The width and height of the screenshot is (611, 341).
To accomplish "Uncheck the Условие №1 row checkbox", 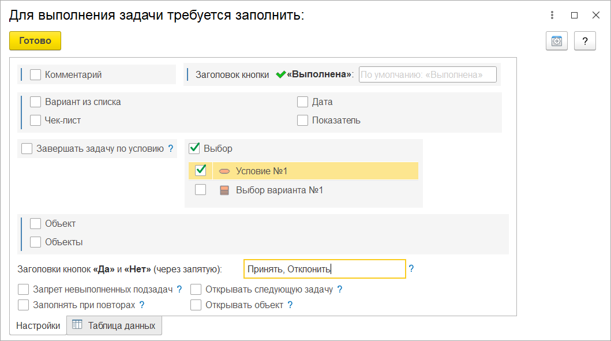I will click(x=201, y=170).
